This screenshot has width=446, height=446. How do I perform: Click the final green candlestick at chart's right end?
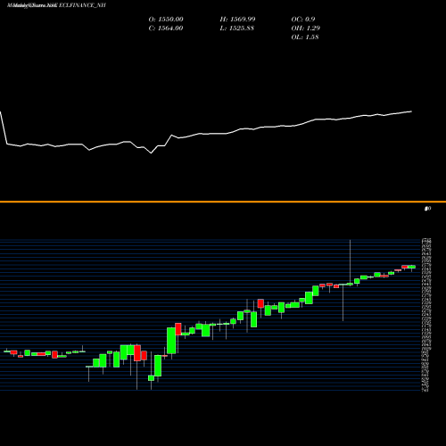412,267
